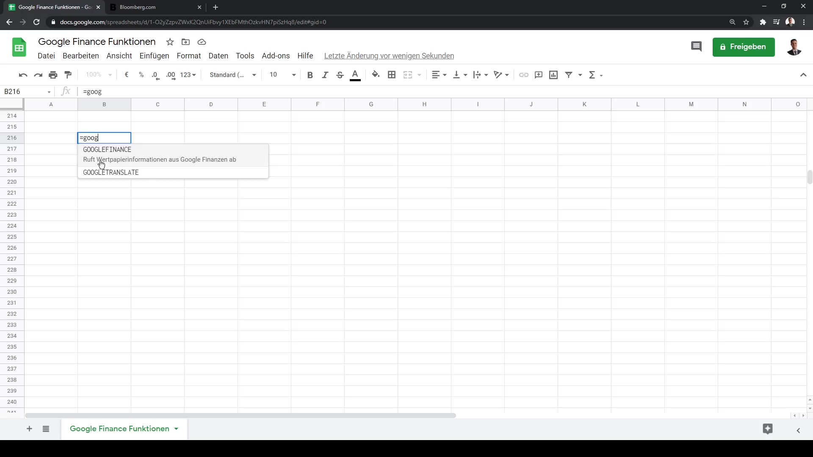813x457 pixels.
Task: Format selection as percent
Action: tap(141, 74)
